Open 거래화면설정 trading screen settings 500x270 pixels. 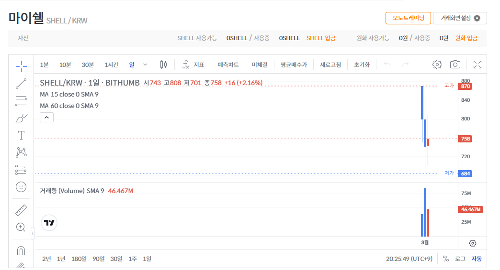(460, 18)
